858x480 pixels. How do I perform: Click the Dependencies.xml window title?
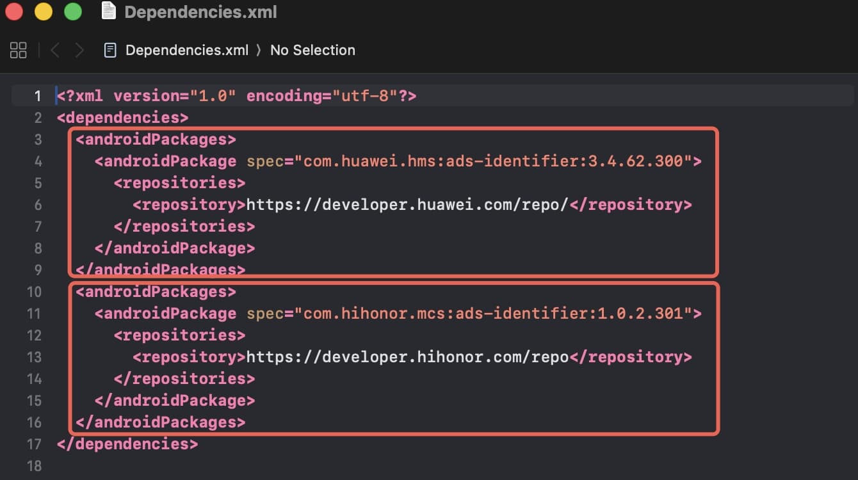point(200,12)
